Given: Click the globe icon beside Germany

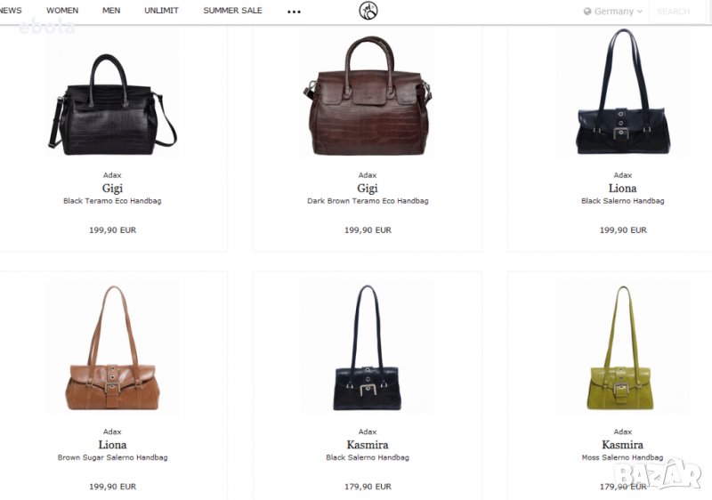Looking at the screenshot, I should pos(587,12).
